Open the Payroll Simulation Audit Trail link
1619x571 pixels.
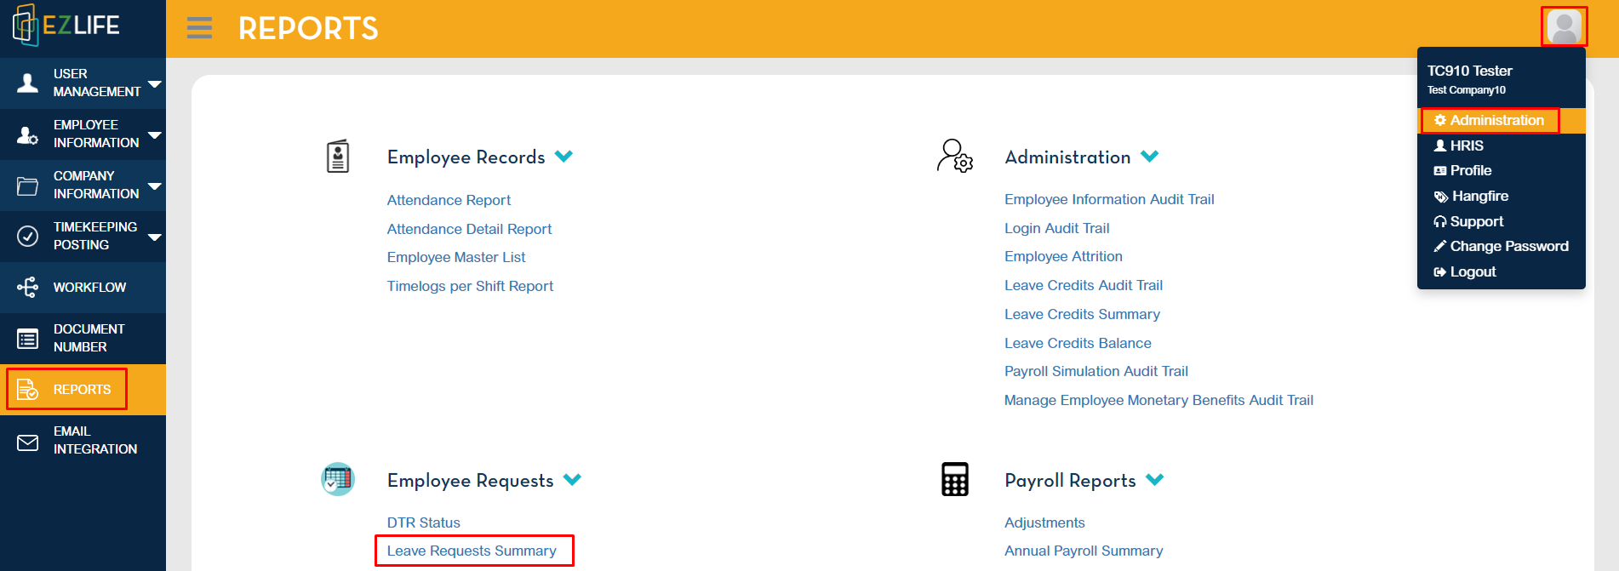[x=1096, y=371]
